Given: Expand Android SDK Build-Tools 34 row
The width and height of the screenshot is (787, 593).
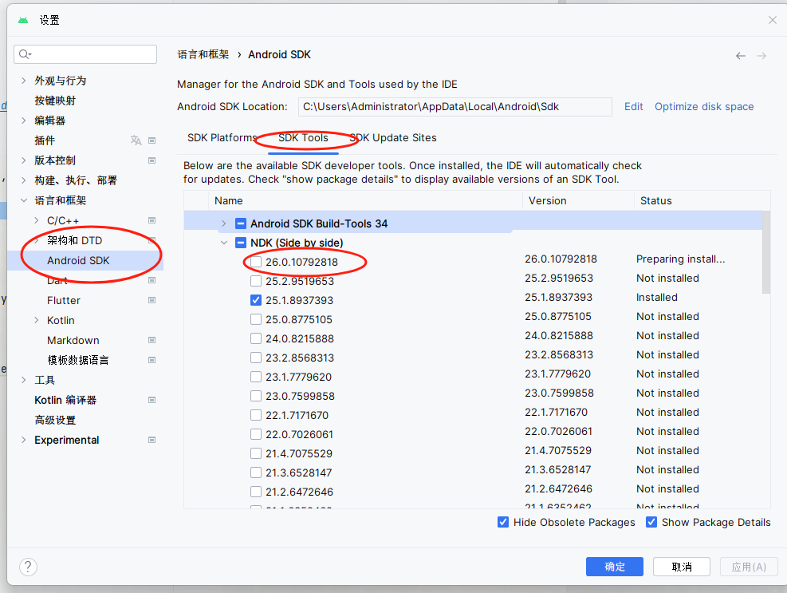Looking at the screenshot, I should [223, 223].
